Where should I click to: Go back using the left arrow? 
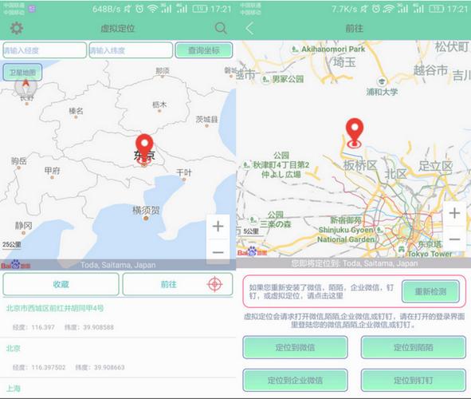point(249,29)
